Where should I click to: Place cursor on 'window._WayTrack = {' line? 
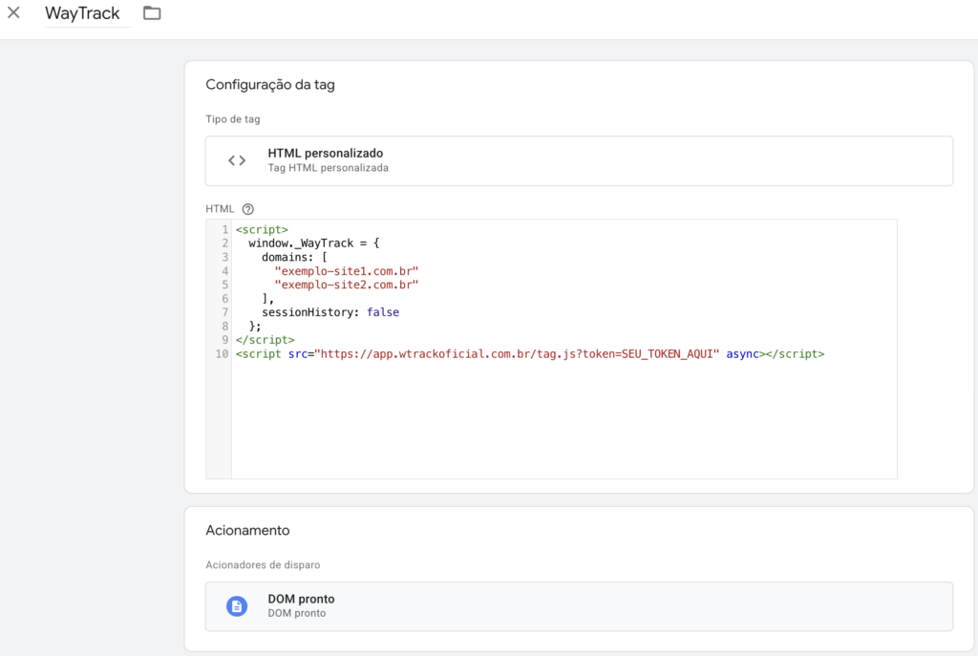click(x=313, y=243)
